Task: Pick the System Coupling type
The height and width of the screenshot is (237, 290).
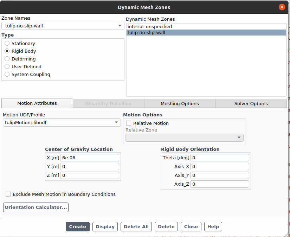Action: [7, 75]
